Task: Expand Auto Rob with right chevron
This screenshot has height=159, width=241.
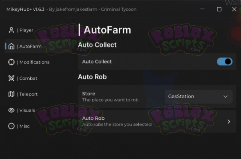Action: click(229, 121)
